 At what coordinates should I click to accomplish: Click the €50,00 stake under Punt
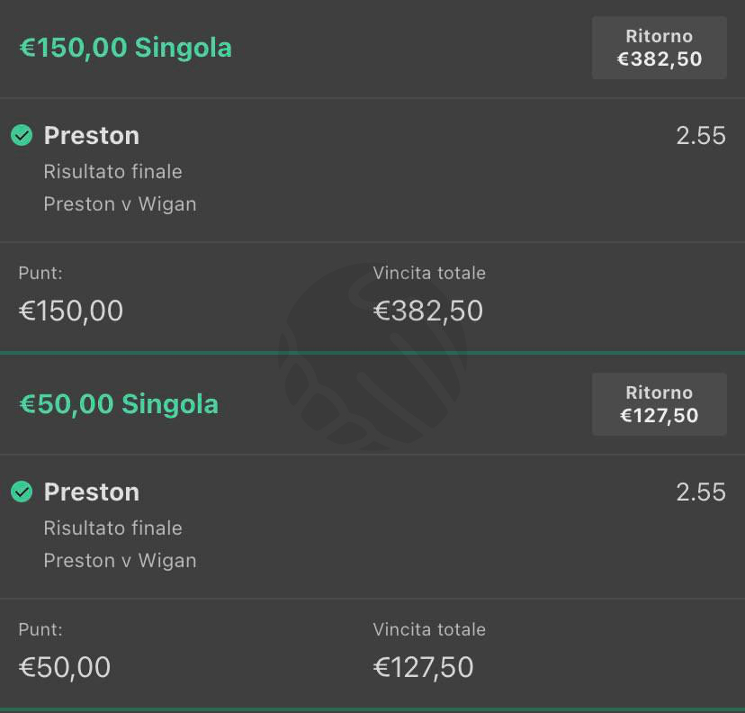65,667
